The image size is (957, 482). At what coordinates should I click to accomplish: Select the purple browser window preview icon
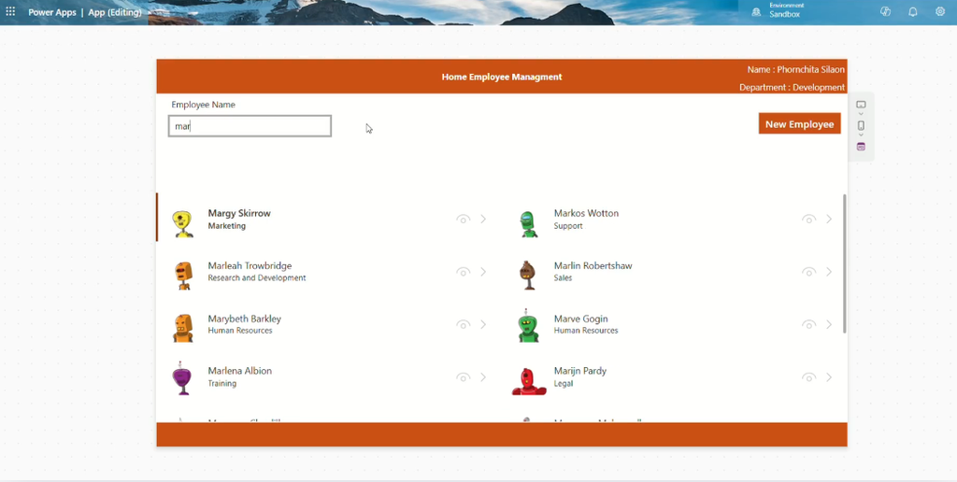pyautogui.click(x=861, y=147)
